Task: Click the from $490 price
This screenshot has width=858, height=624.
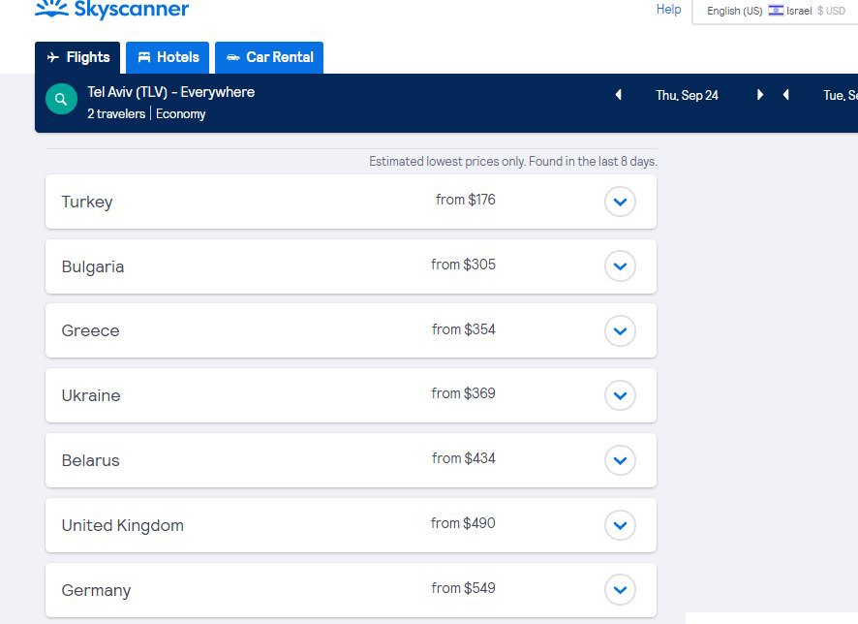Action: click(x=463, y=523)
